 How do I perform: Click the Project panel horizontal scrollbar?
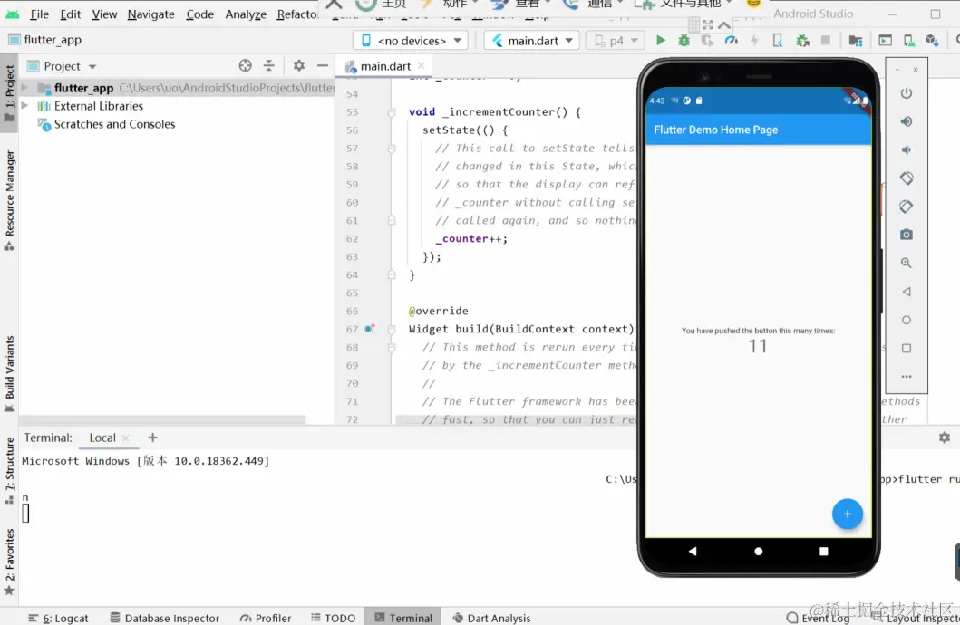point(162,419)
